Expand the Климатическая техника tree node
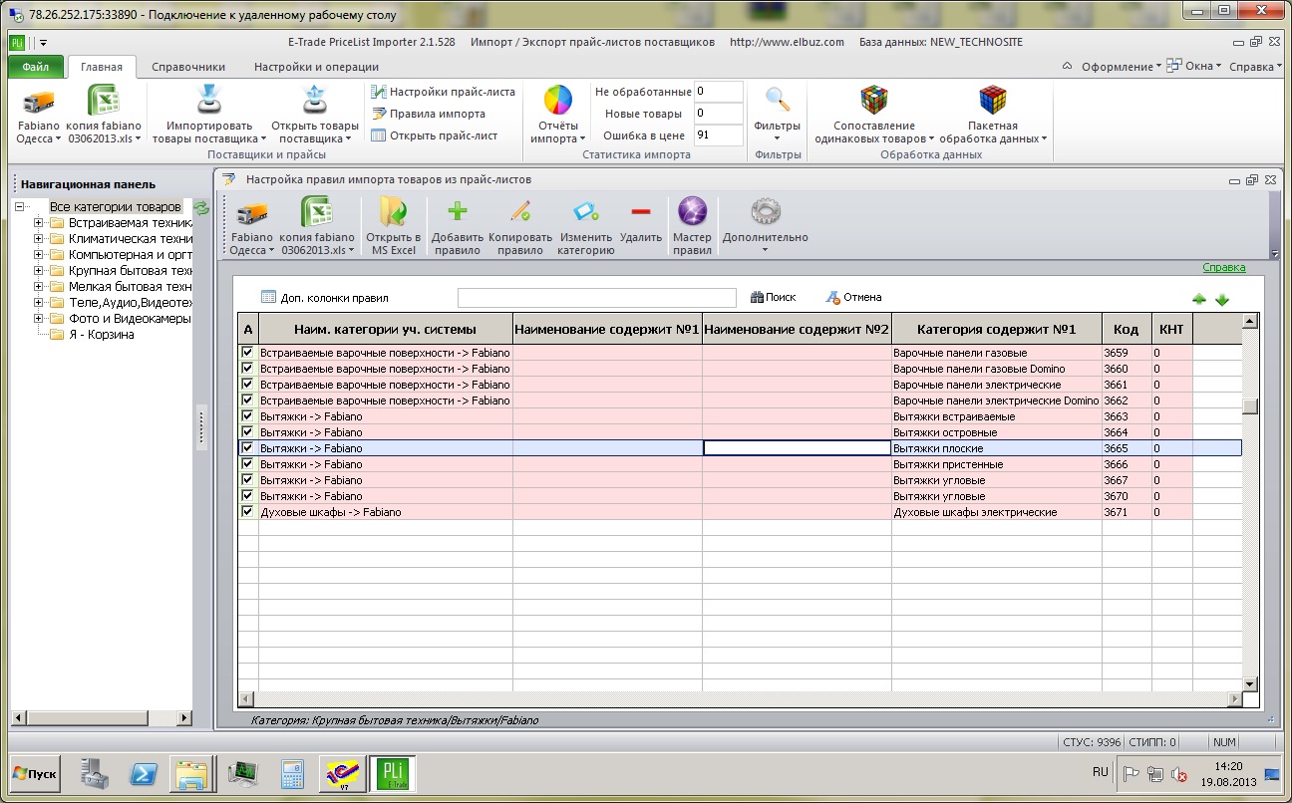 (x=38, y=239)
